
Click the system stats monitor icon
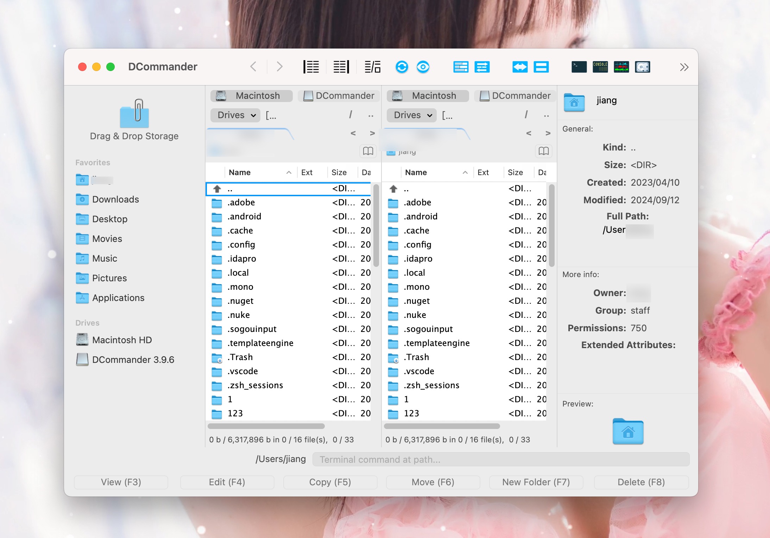621,66
